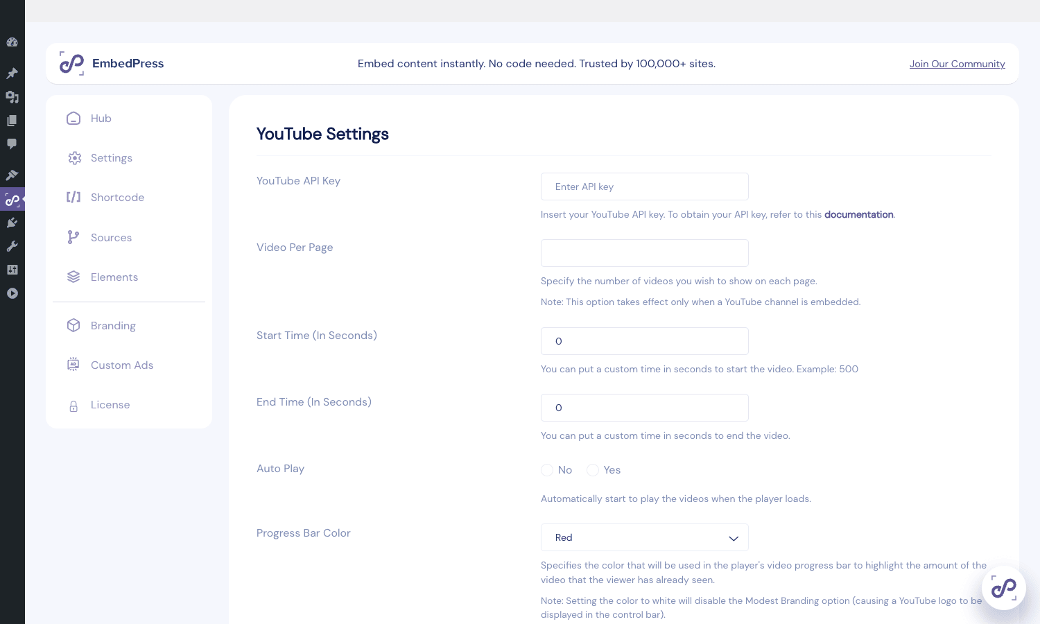Screen dimensions: 1040x624
Task: Click the Hub menu icon
Action: pos(73,119)
